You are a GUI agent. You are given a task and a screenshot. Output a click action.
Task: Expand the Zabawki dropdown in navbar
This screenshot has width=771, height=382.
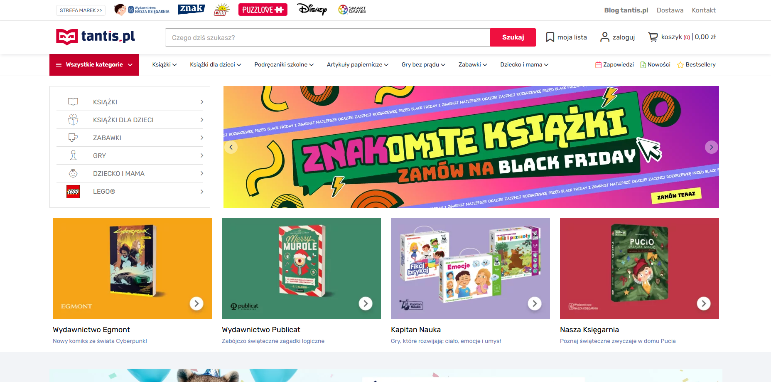[472, 65]
